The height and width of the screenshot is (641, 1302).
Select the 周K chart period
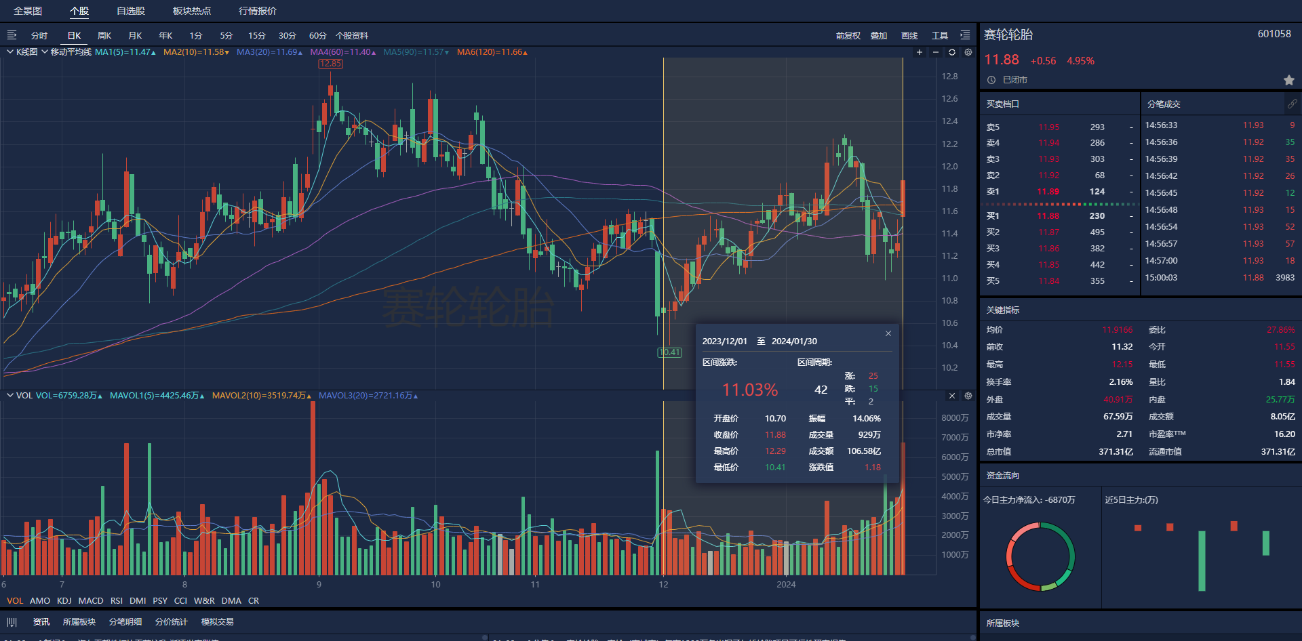click(104, 36)
